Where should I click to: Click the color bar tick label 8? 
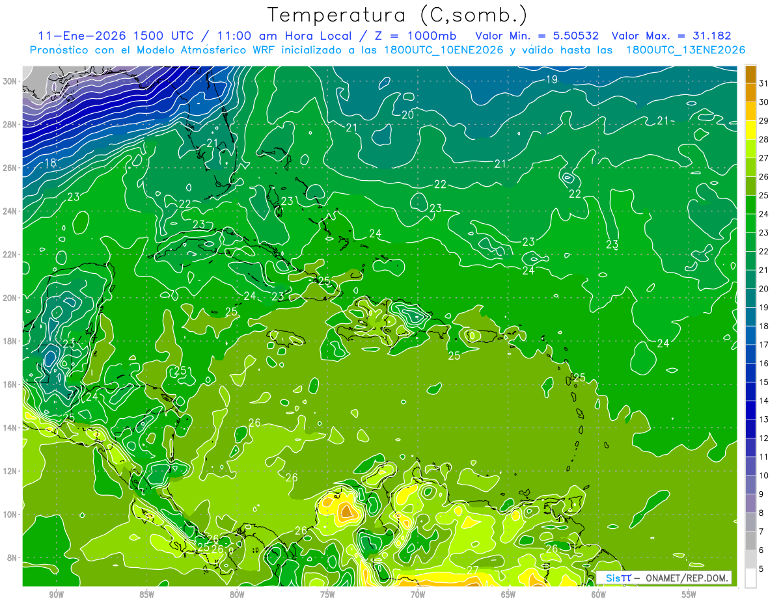(761, 513)
